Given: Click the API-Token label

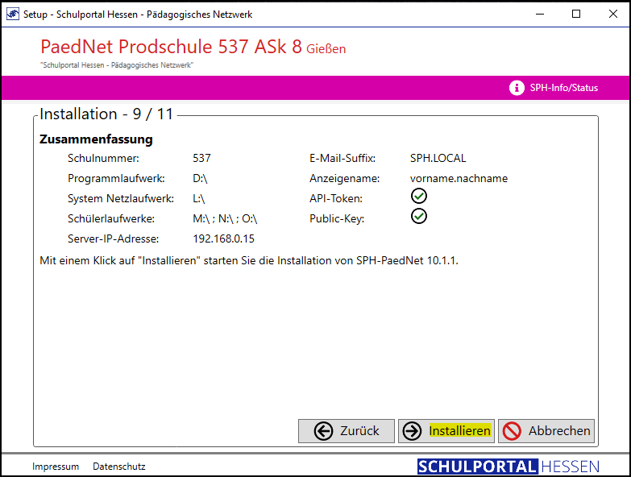Looking at the screenshot, I should click(335, 199).
